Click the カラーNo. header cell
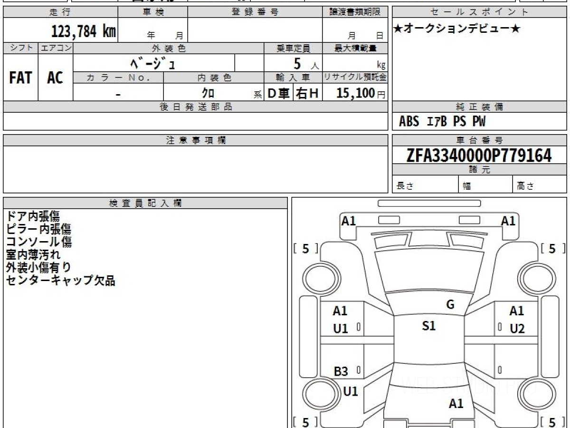The height and width of the screenshot is (428, 570). [x=118, y=78]
